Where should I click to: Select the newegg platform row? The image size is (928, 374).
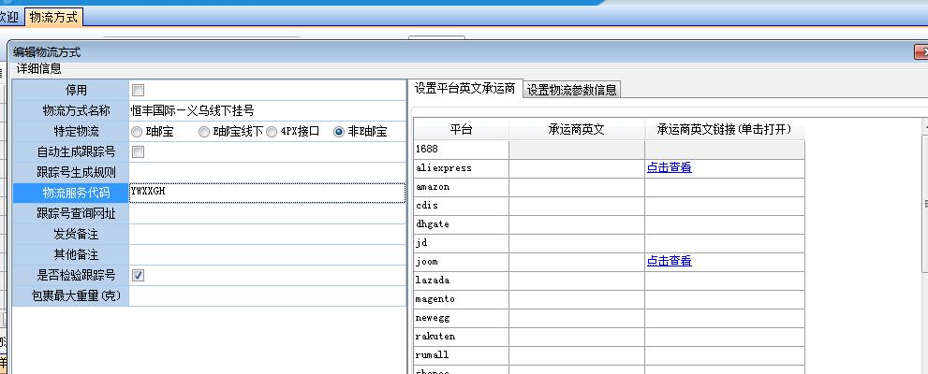(x=609, y=318)
